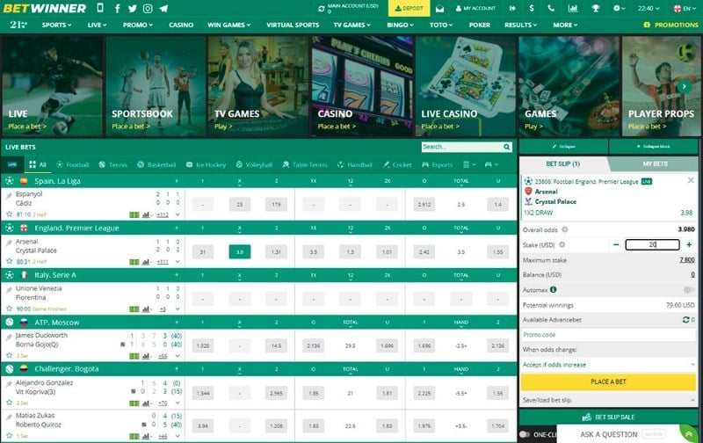Increase stake with plus button
The width and height of the screenshot is (703, 443).
689,244
